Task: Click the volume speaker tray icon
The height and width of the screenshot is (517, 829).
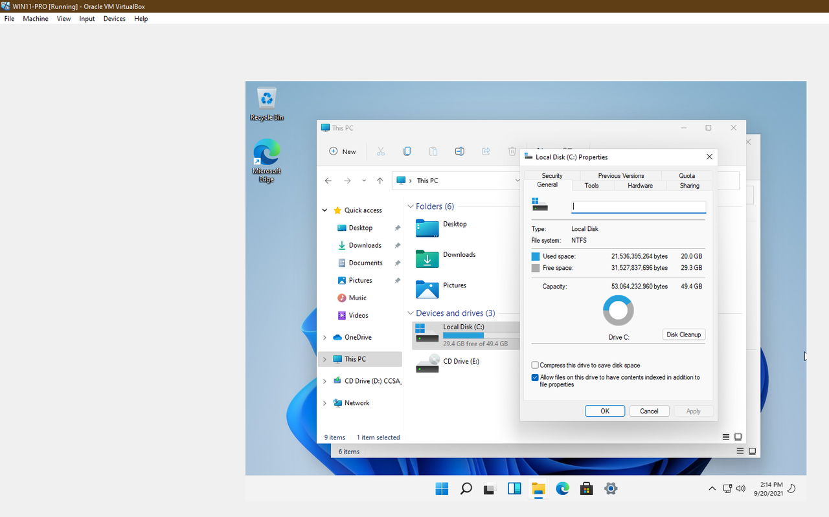Action: coord(741,488)
